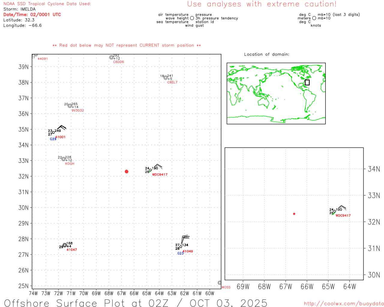Image resolution: width=384 pixels, height=307 pixels.
Task: Click the KOGH station circle
Action: click(64, 159)
